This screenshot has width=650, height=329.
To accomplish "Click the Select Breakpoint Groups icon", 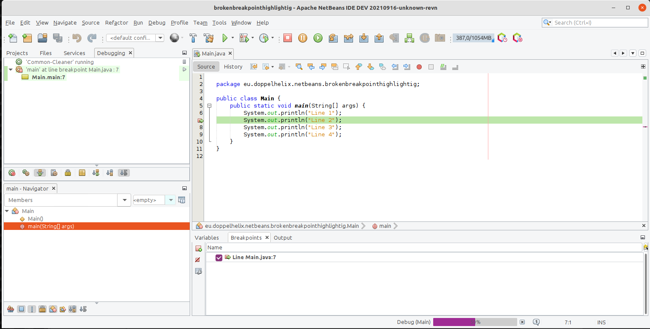I will pos(198,271).
